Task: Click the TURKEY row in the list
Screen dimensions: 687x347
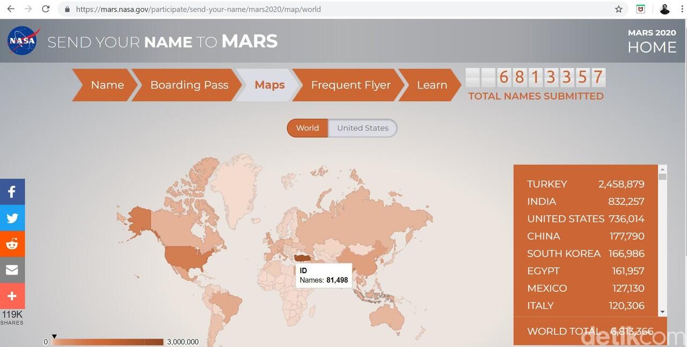Action: 586,184
